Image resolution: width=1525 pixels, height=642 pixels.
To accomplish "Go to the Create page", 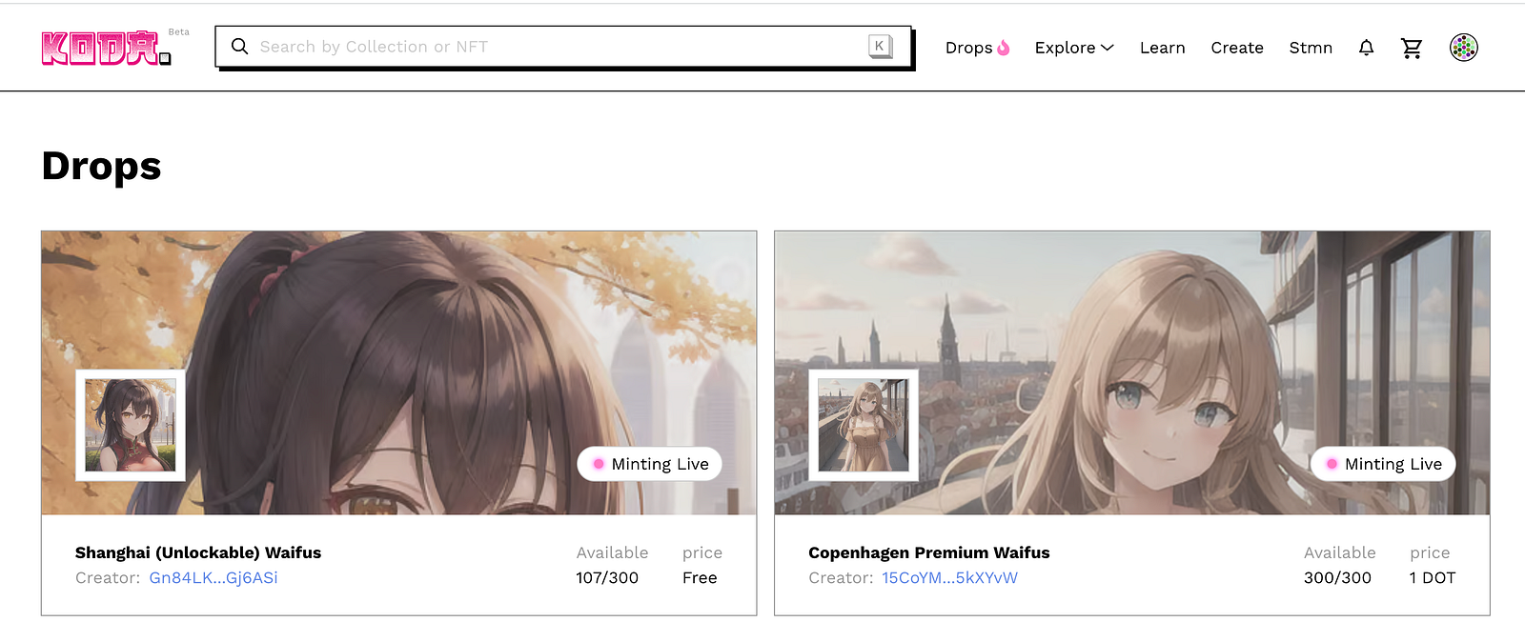I will click(x=1236, y=48).
